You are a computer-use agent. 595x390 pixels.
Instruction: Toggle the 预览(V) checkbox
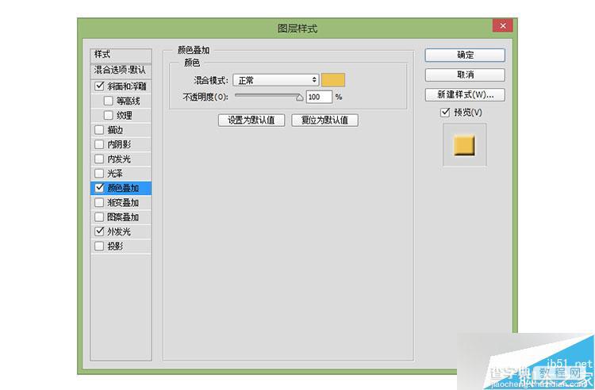pyautogui.click(x=445, y=113)
